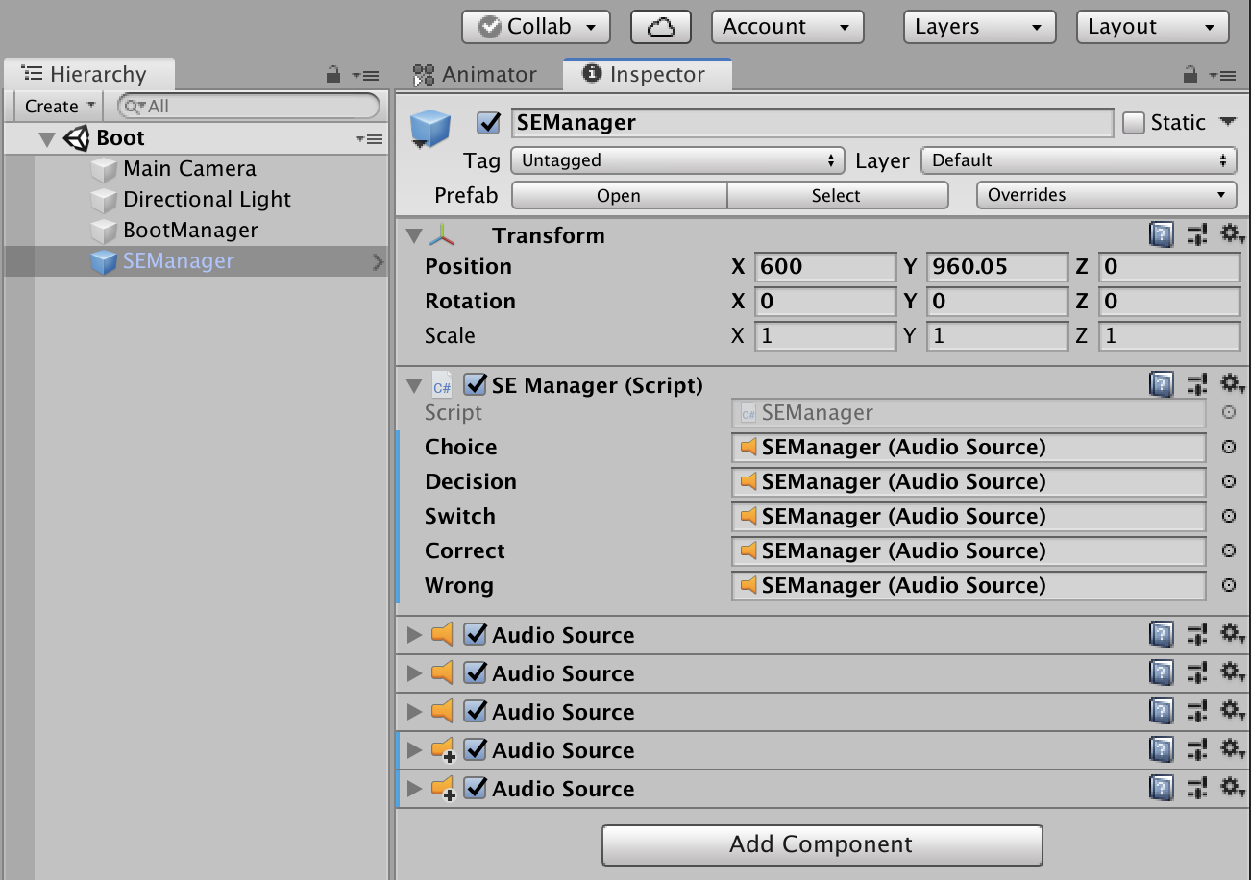Screen dimensions: 1251x880
Task: Click the Position X field showing 600
Action: click(x=825, y=266)
